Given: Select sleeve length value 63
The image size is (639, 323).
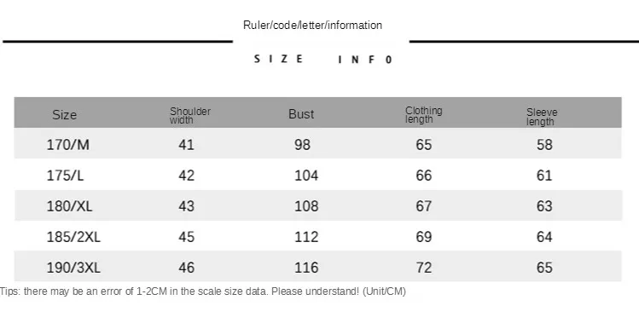Looking at the screenshot, I should (544, 206).
